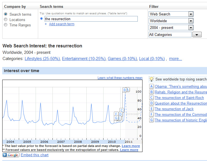Click the search term input field

click(x=91, y=19)
